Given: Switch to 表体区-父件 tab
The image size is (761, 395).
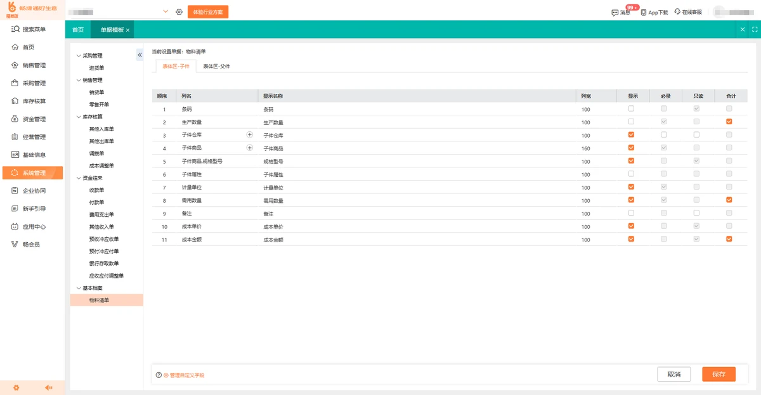Looking at the screenshot, I should (x=216, y=66).
